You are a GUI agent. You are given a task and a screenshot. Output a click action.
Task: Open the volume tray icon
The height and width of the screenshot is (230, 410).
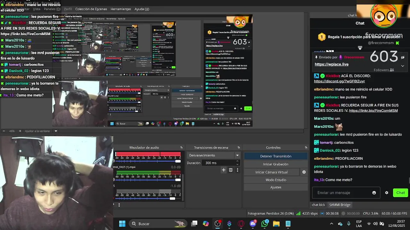coord(375,224)
